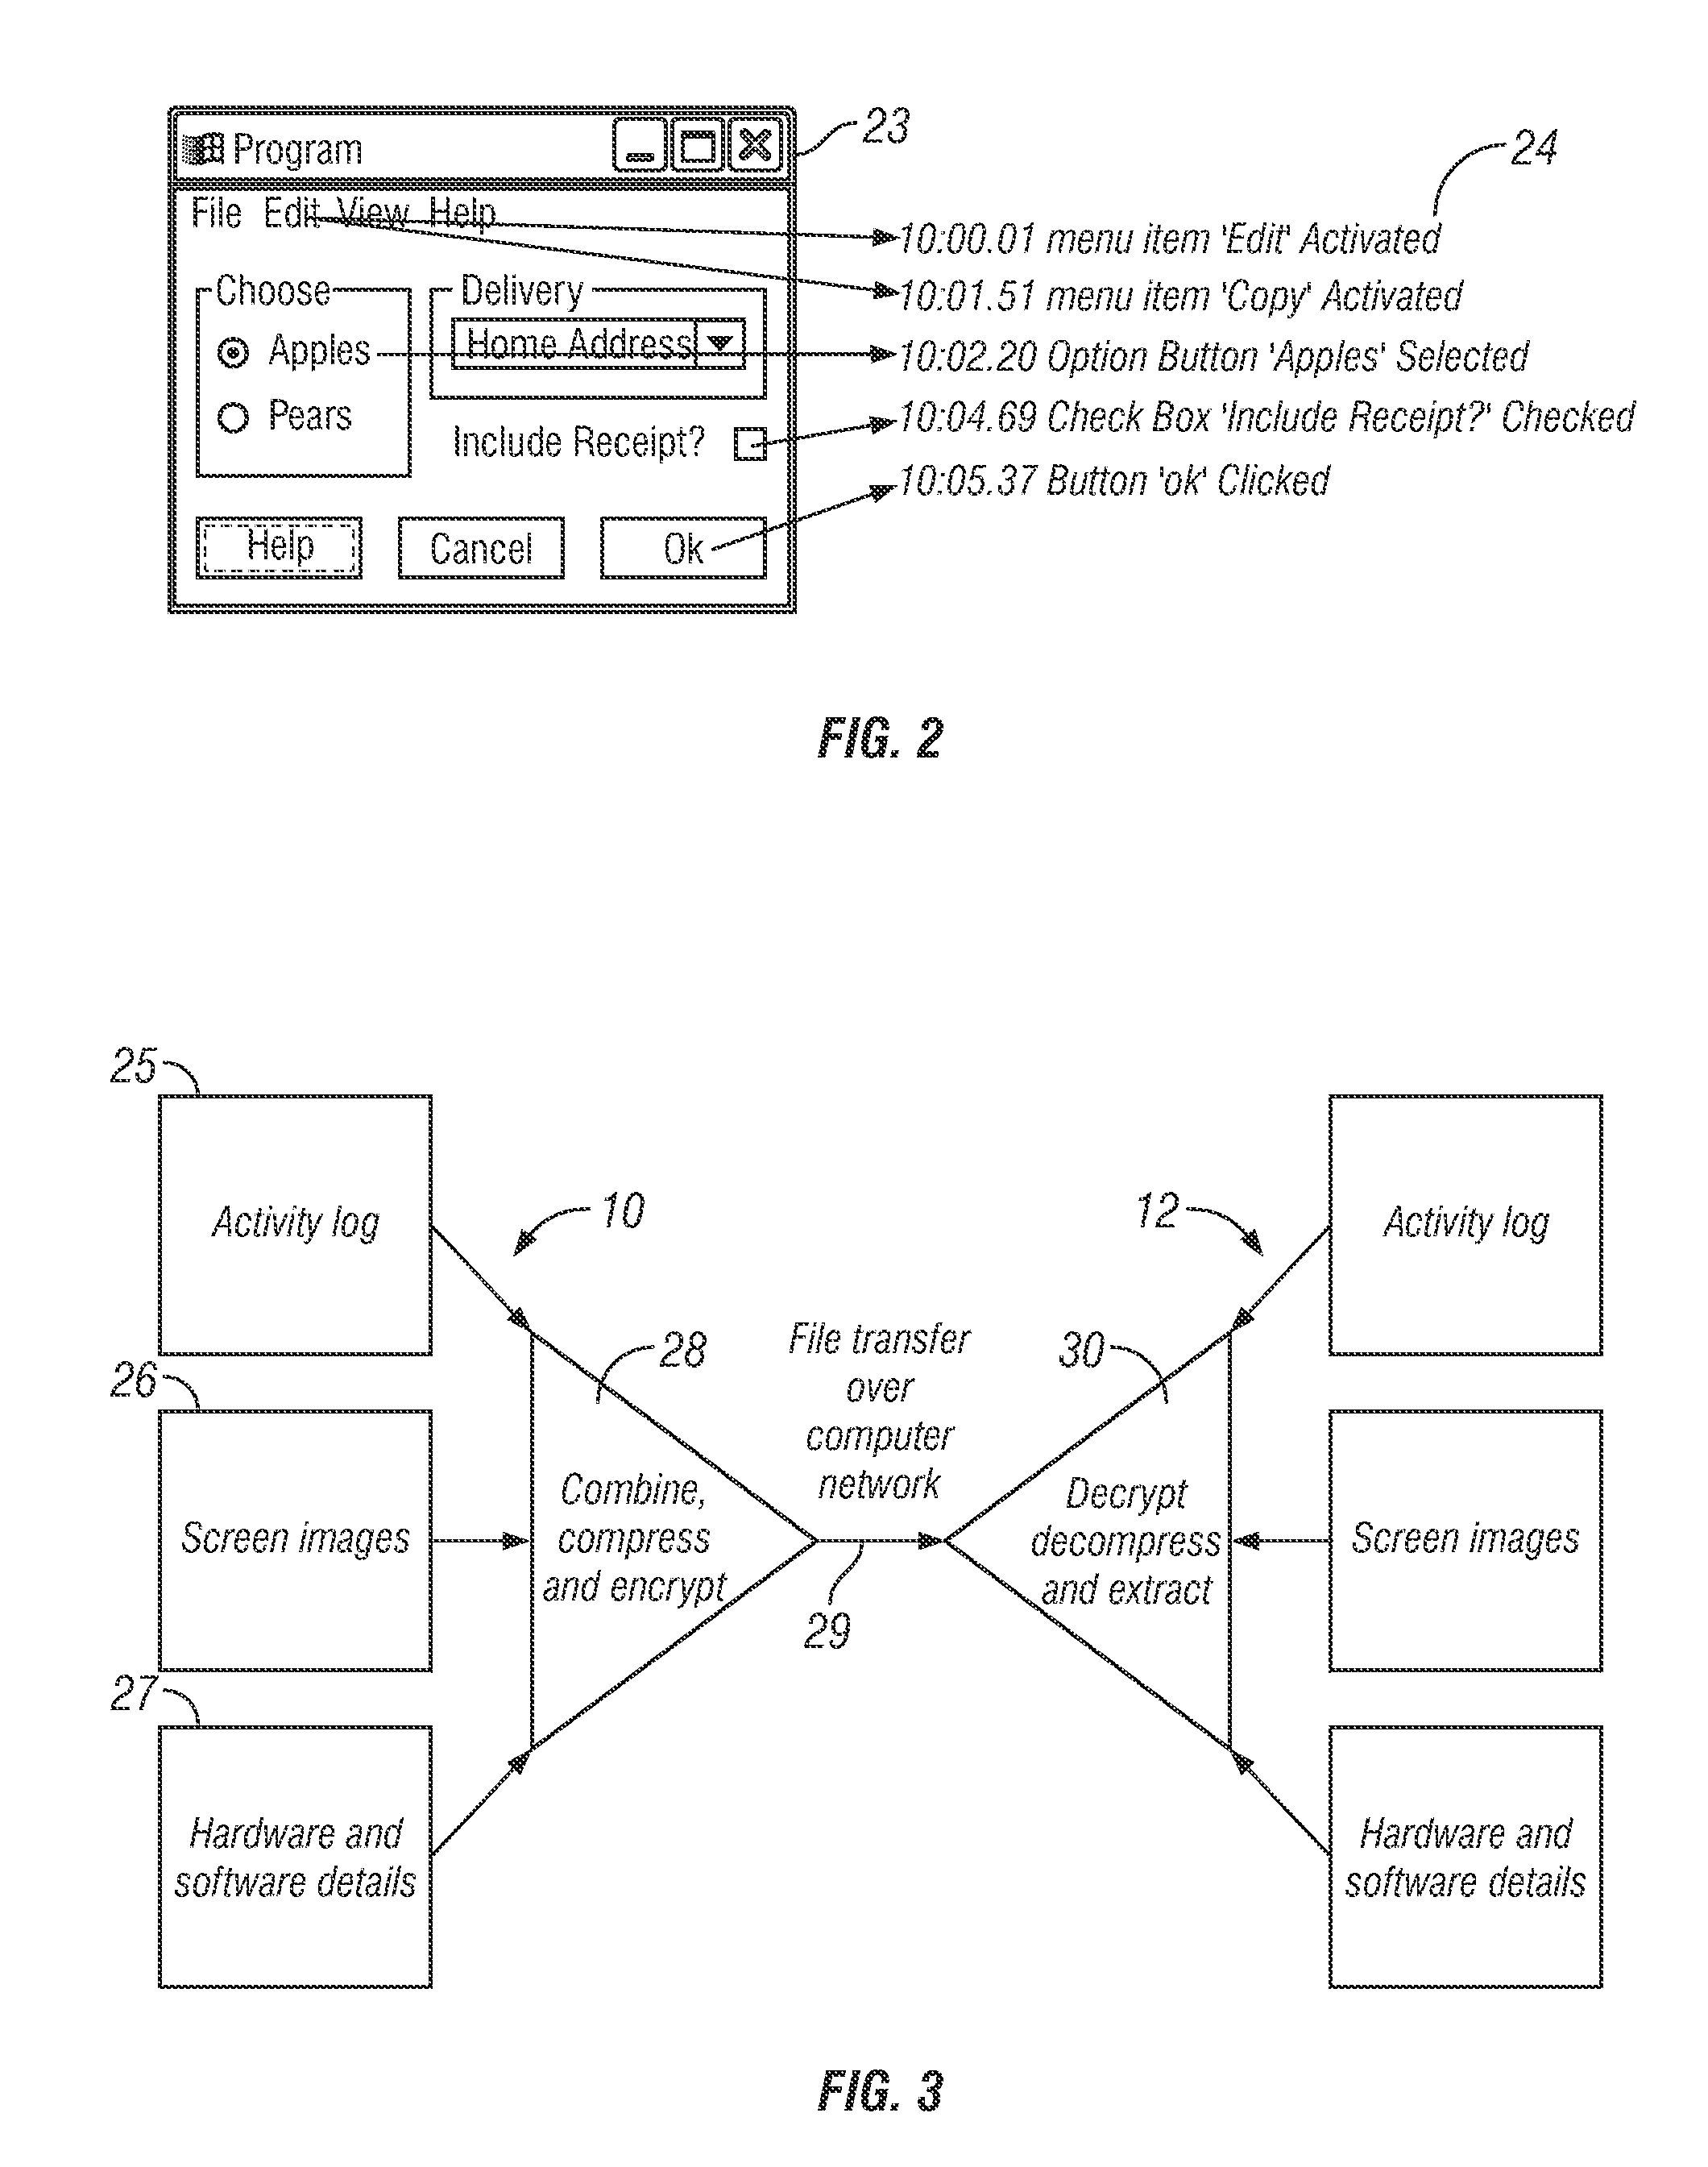Open the Help menu
This screenshot has height=2167, width=1708.
[436, 167]
